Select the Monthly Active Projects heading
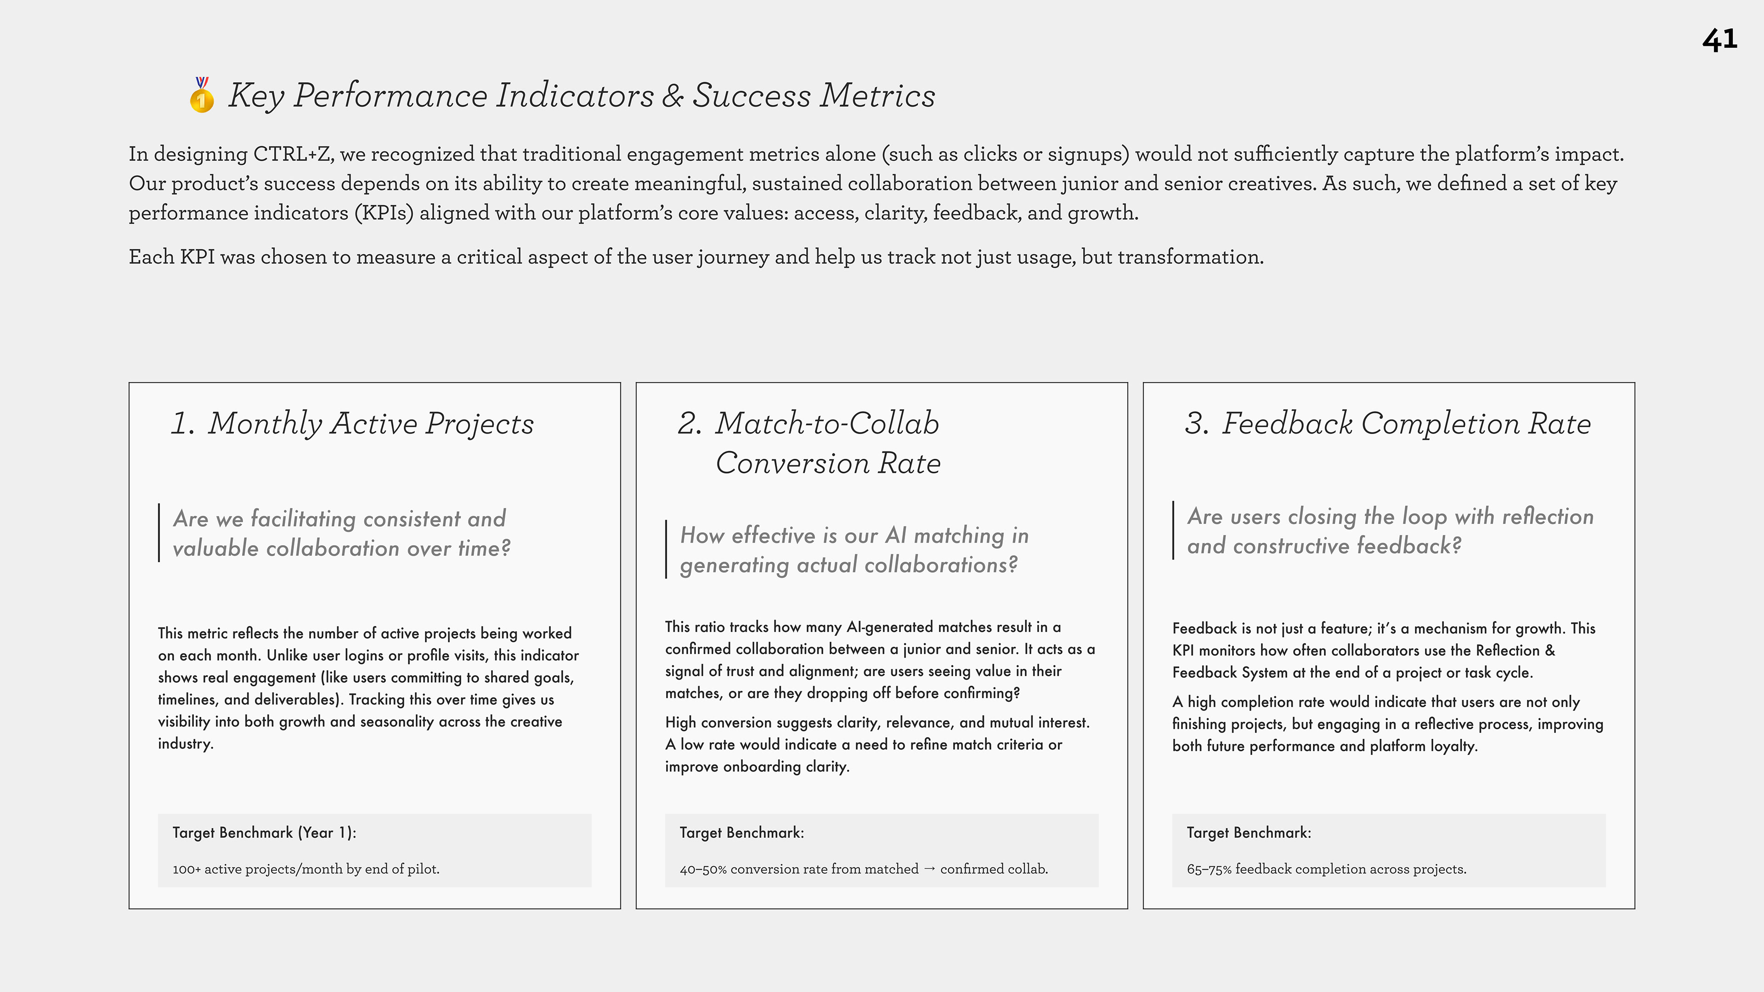Image resolution: width=1764 pixels, height=992 pixels. [352, 424]
